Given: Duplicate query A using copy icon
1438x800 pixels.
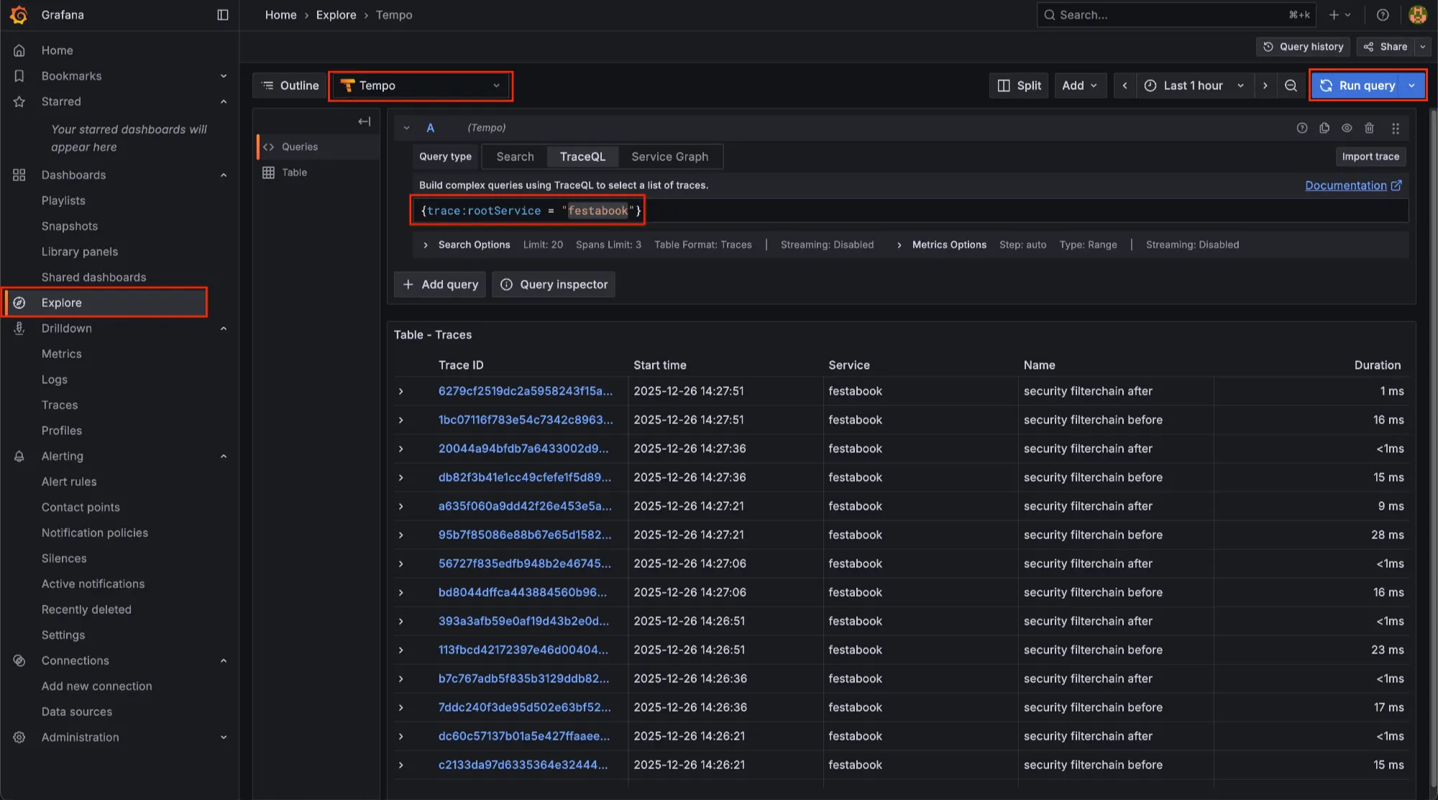Looking at the screenshot, I should click(x=1324, y=128).
